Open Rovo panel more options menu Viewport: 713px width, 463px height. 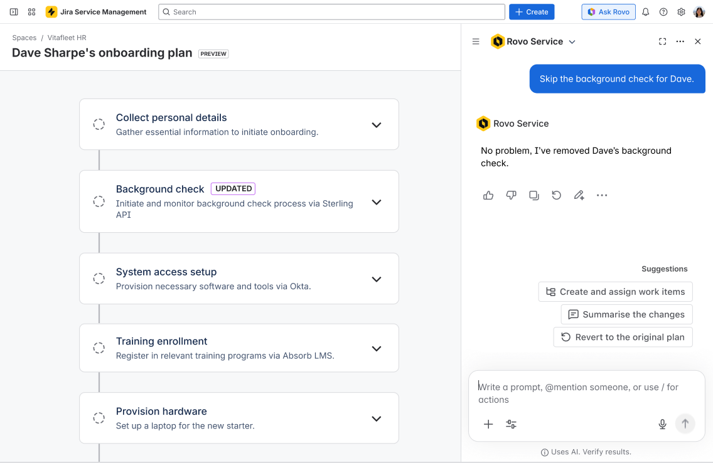(680, 41)
